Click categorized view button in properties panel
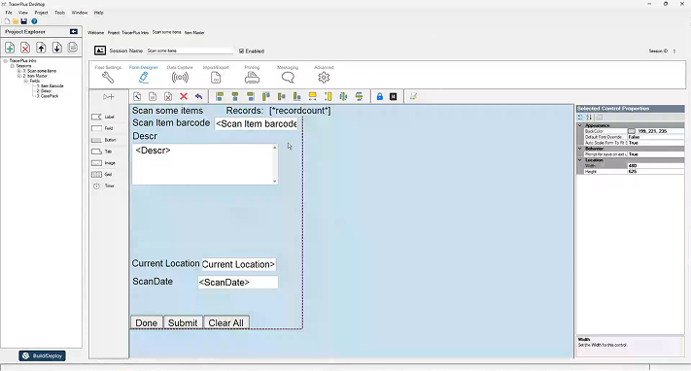 (580, 118)
